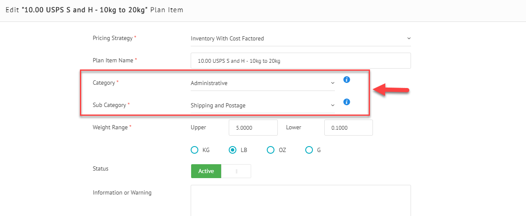This screenshot has width=526, height=216.
Task: Click into the Plan Item Name field
Action: pos(300,61)
